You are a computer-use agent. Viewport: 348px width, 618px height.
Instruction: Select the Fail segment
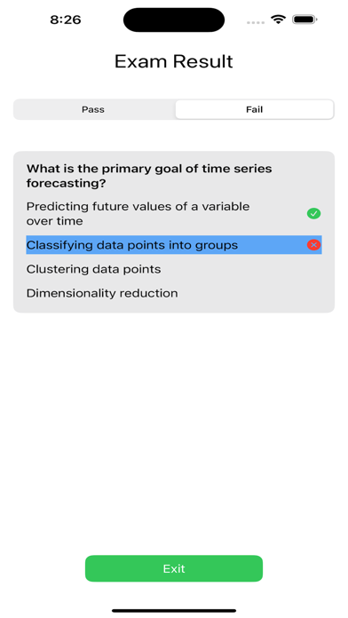[x=255, y=109]
